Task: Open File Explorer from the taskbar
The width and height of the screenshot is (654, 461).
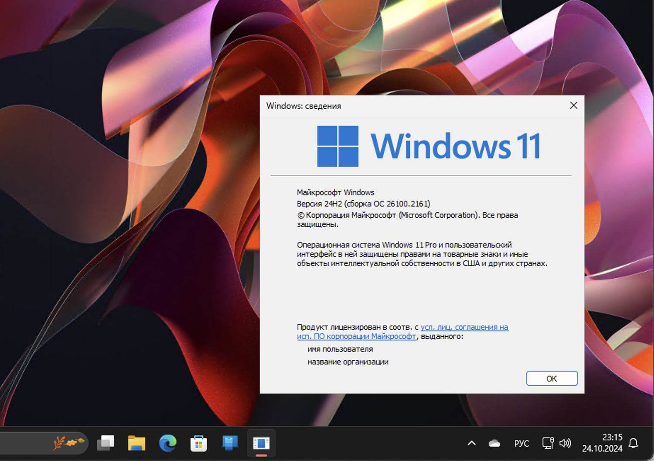Action: tap(137, 443)
